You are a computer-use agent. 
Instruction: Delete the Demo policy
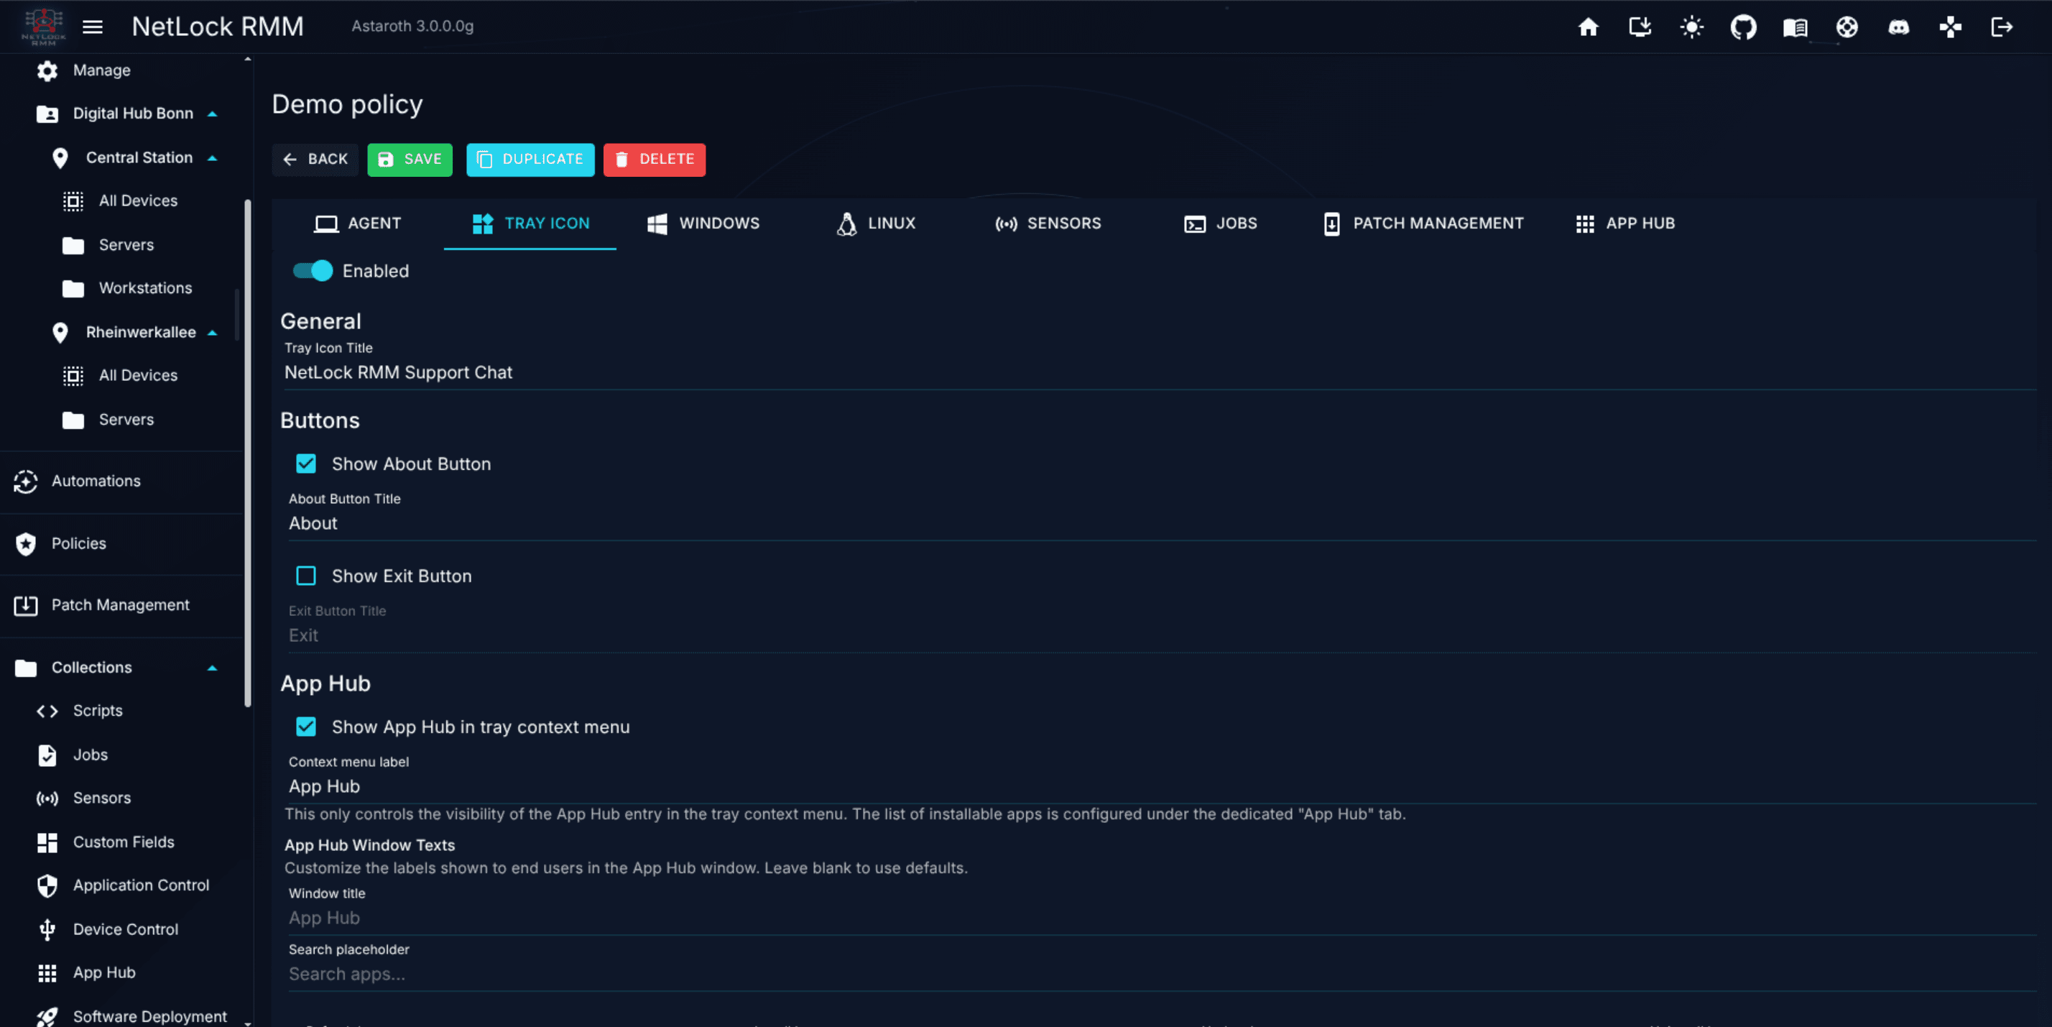(654, 160)
